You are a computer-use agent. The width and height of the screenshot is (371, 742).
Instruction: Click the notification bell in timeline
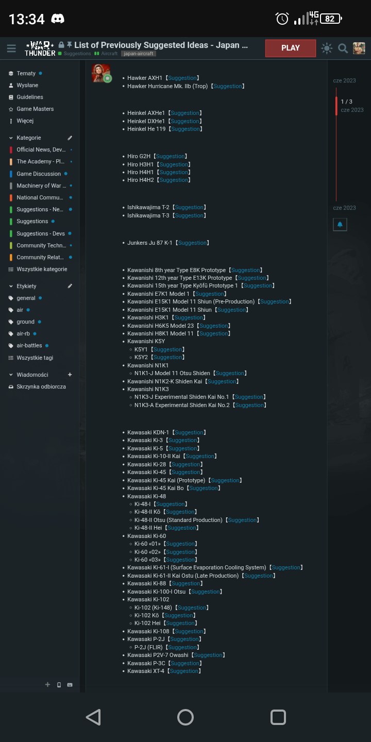click(x=340, y=225)
